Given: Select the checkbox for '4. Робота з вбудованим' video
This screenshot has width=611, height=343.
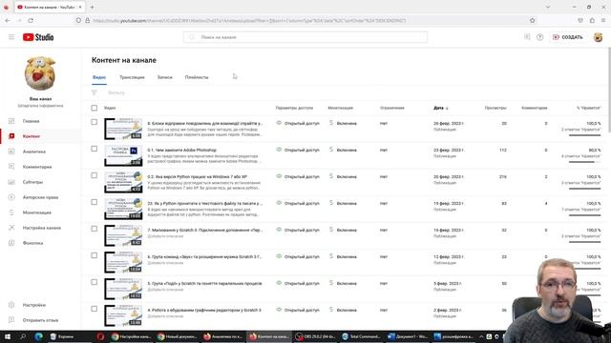Looking at the screenshot, I should coord(95,309).
